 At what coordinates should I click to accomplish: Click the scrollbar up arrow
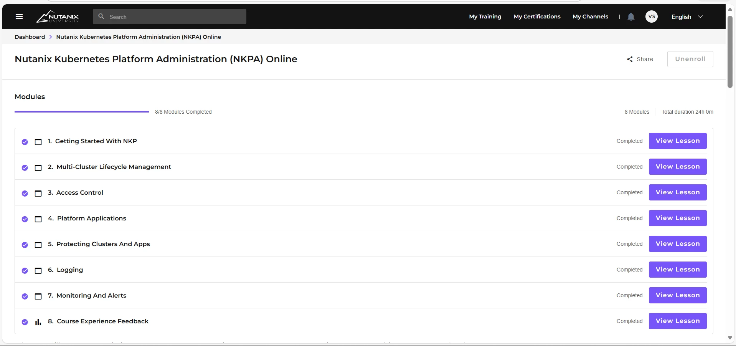pos(730,10)
